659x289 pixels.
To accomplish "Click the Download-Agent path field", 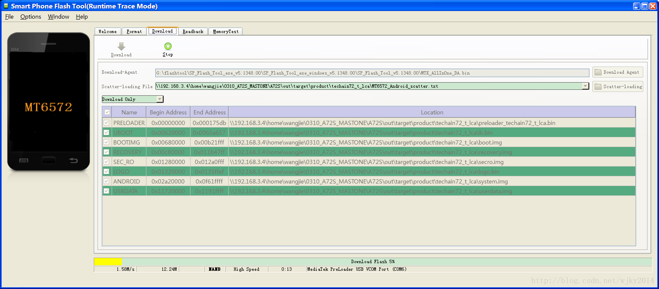I will point(372,73).
